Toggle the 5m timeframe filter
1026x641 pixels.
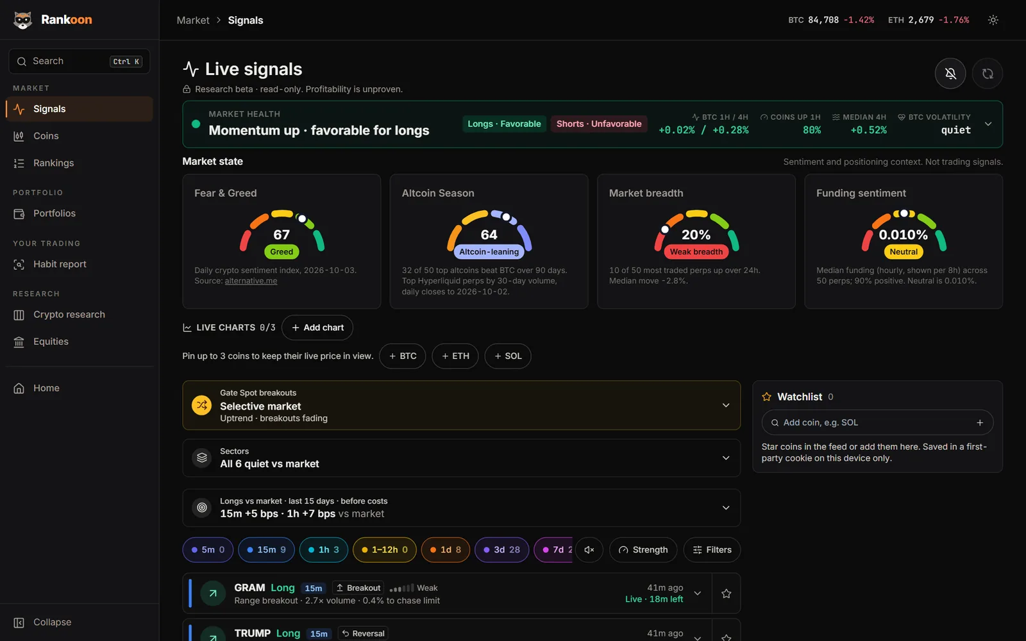208,550
